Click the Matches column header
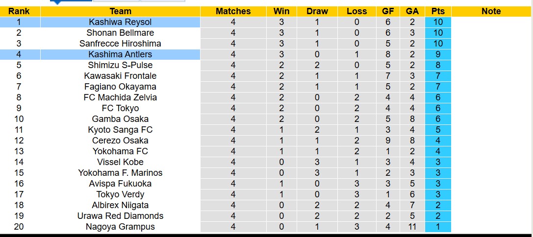Viewport: 533px width, 237px height. click(233, 11)
